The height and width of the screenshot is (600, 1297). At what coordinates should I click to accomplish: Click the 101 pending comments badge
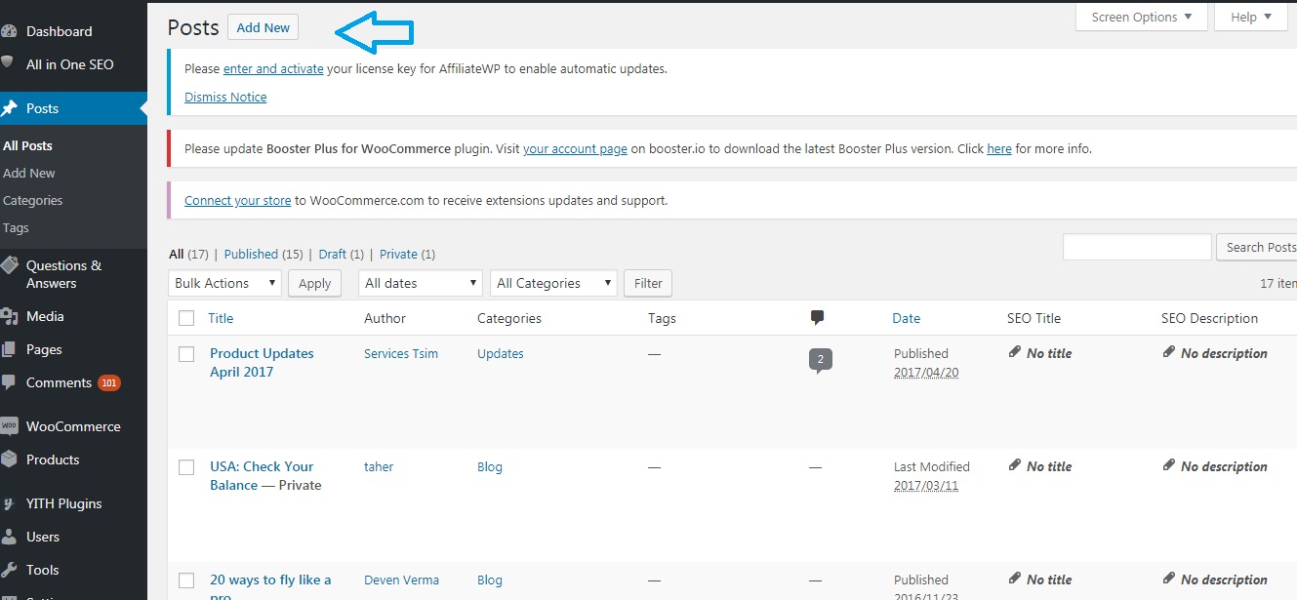pyautogui.click(x=109, y=382)
